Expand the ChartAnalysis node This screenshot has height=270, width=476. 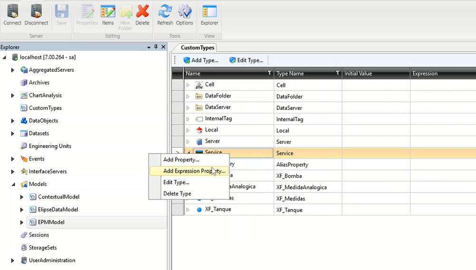(12, 95)
